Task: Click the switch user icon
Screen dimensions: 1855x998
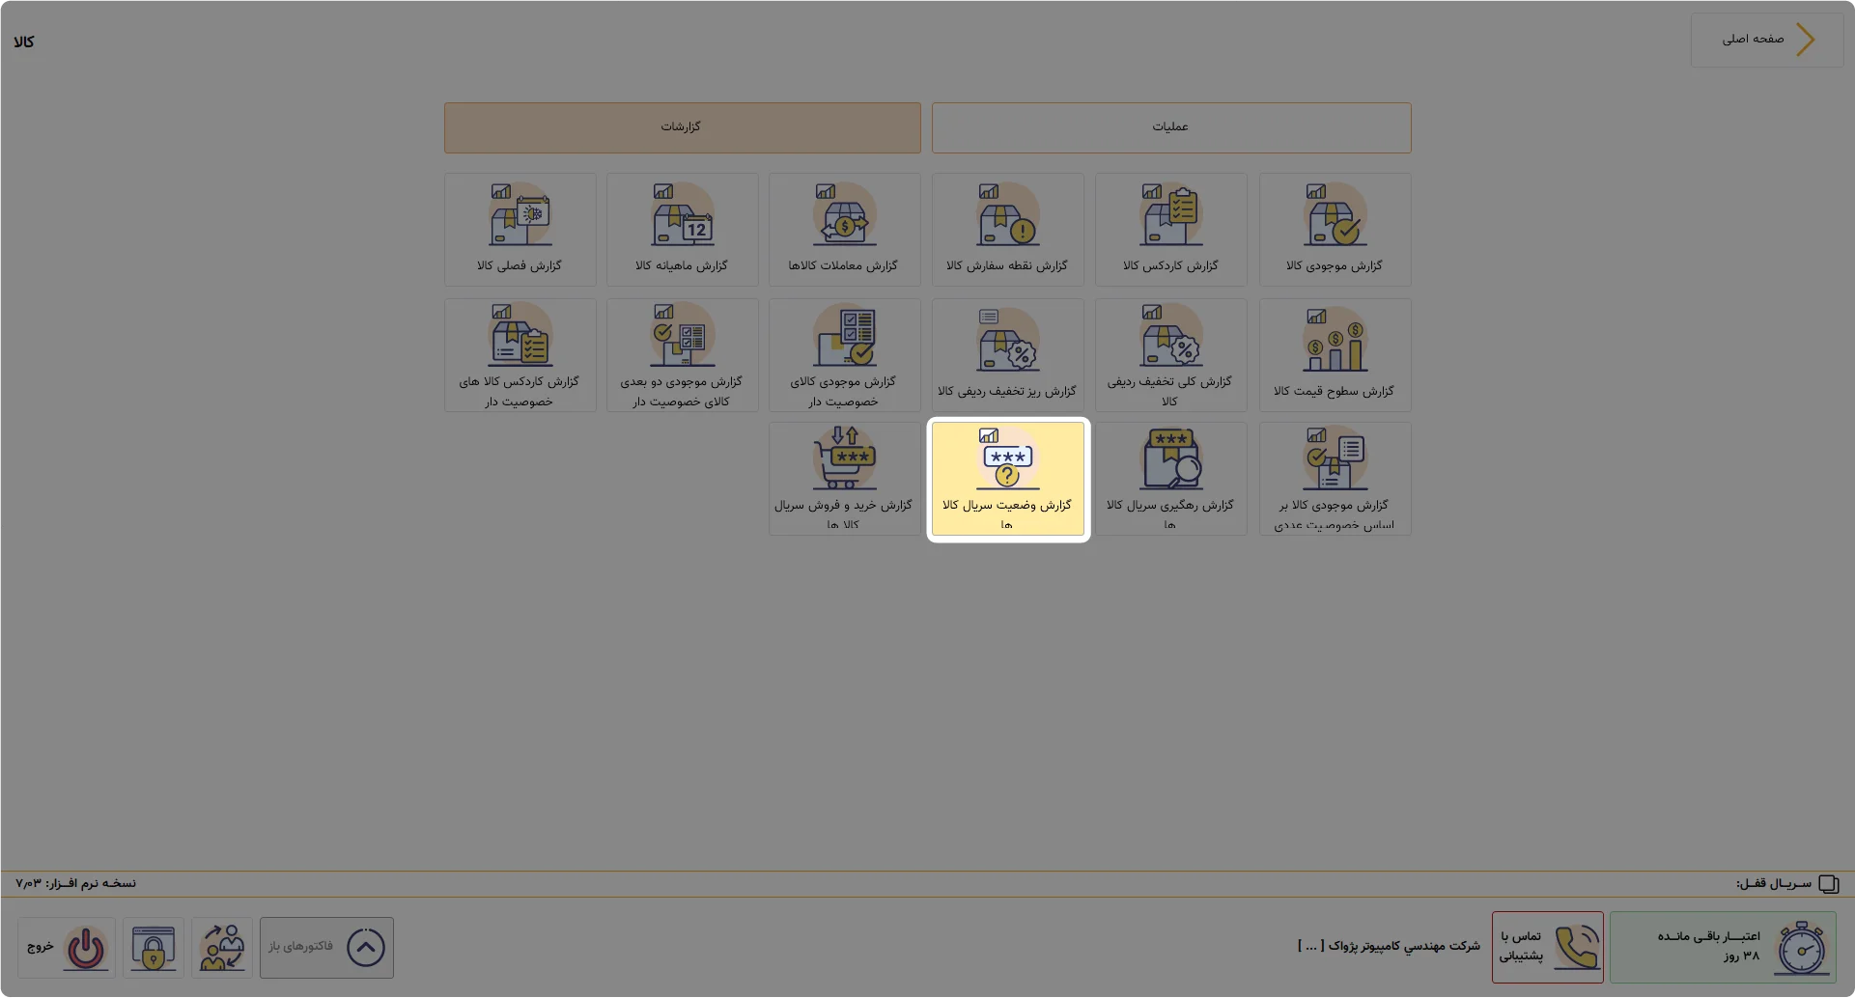Action: 222,948
